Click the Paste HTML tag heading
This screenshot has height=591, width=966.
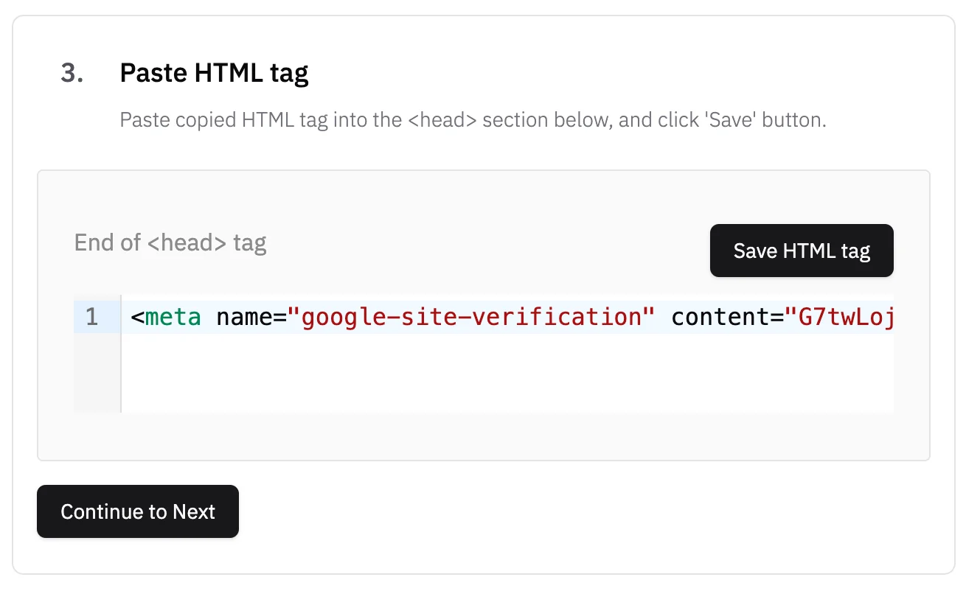(x=215, y=72)
